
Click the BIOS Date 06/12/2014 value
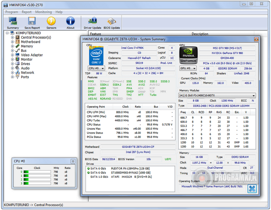(x=109, y=159)
